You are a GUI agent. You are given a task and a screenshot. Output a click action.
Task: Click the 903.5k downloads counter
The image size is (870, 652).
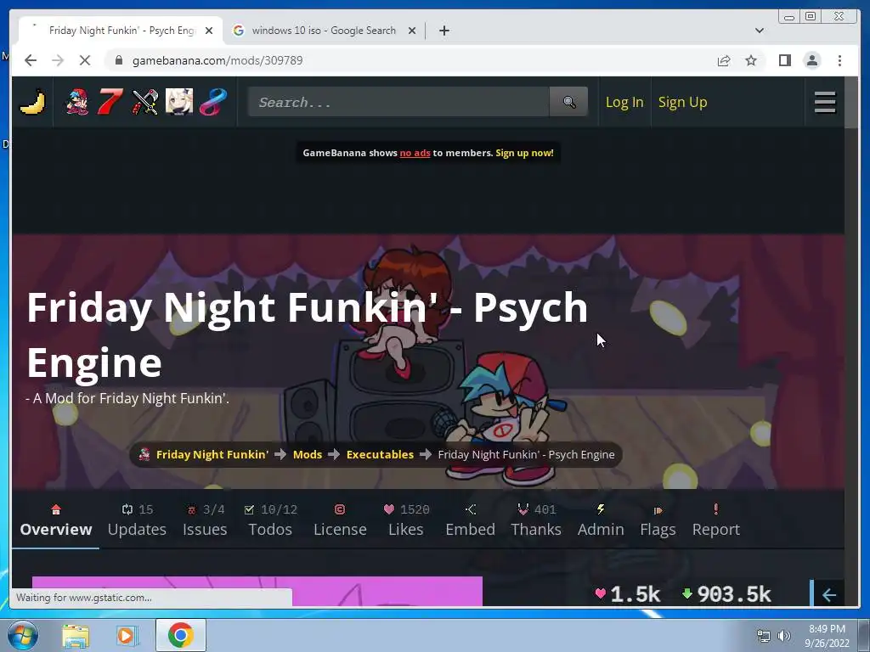[x=726, y=594]
